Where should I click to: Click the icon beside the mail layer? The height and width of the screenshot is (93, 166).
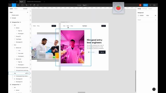[17, 51]
